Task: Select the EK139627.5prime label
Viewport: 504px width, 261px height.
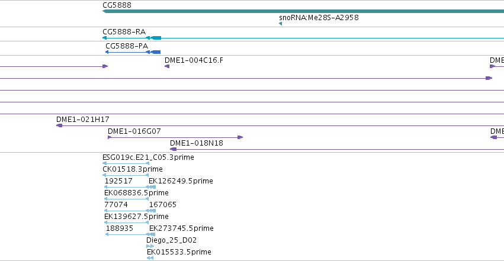Action: point(136,217)
